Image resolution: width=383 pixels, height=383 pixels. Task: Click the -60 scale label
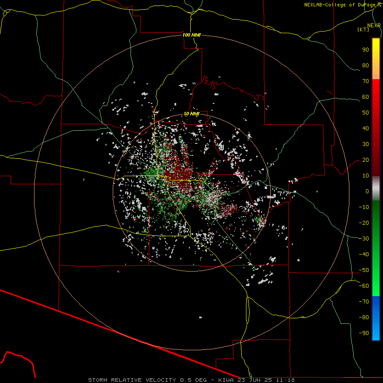coord(364,286)
